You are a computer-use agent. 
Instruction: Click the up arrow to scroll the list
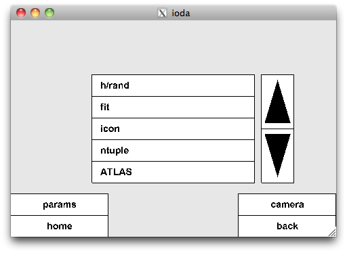pos(277,101)
